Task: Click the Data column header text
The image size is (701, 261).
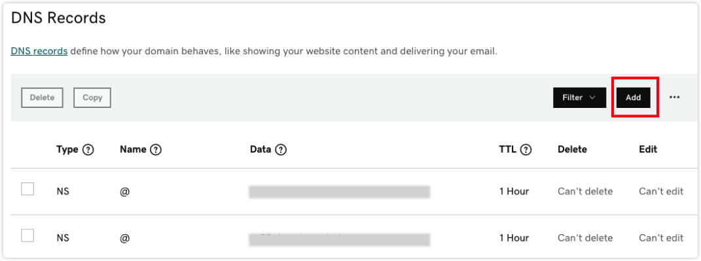Action: (261, 150)
